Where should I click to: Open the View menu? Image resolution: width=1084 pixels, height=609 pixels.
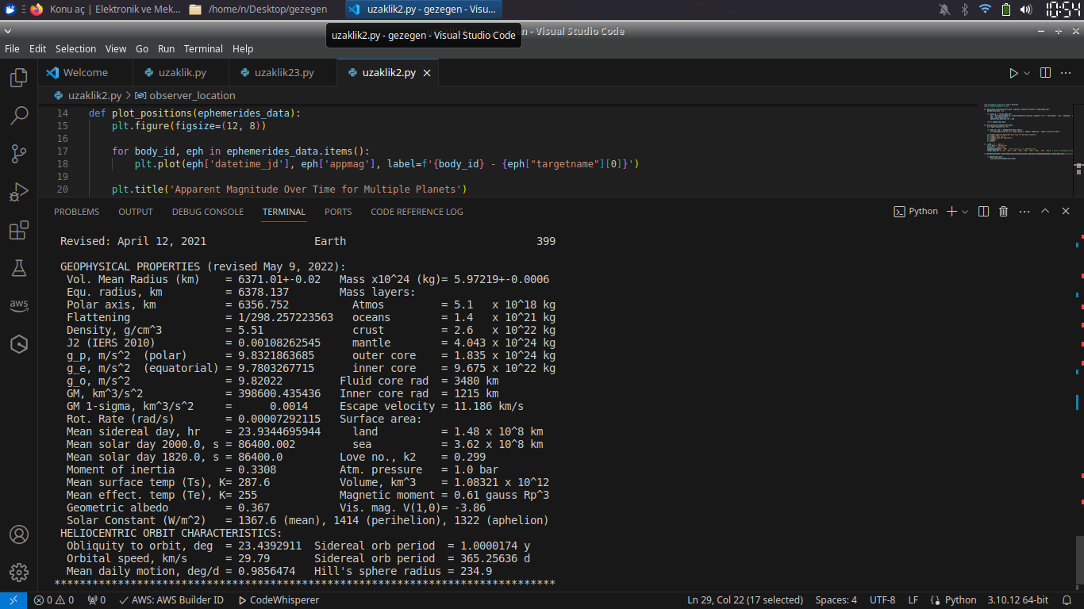pos(116,48)
